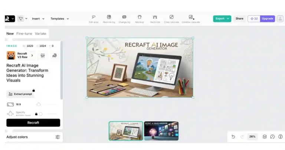The width and height of the screenshot is (285, 150).
Task: Expand the selection tool chevron
Action: point(26,19)
